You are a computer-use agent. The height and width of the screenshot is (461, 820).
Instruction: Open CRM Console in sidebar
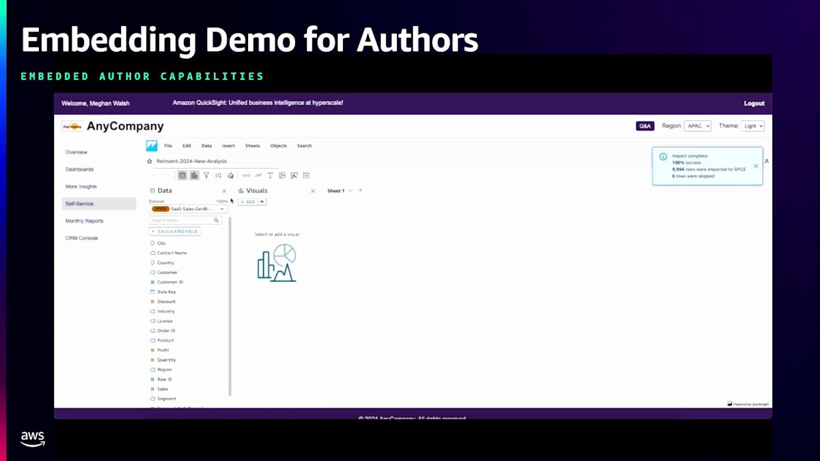pos(81,238)
